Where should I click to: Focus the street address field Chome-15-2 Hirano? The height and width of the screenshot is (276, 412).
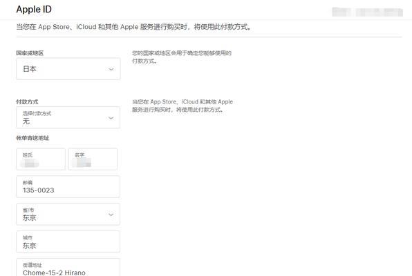[68, 267]
